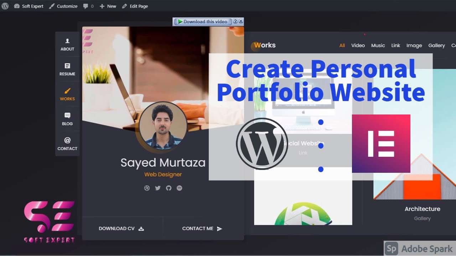Click the Download CV button

pos(122,228)
